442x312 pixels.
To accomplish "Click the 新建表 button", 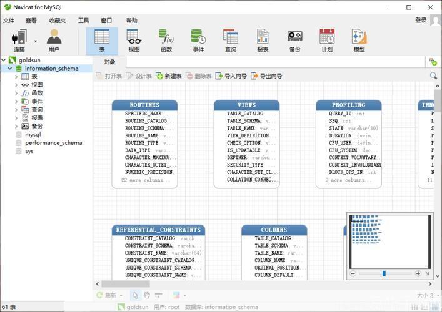I will tap(169, 76).
